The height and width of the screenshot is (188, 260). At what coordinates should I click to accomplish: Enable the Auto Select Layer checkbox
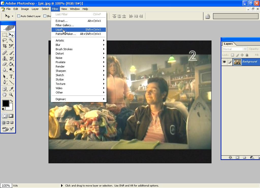[x=19, y=16]
